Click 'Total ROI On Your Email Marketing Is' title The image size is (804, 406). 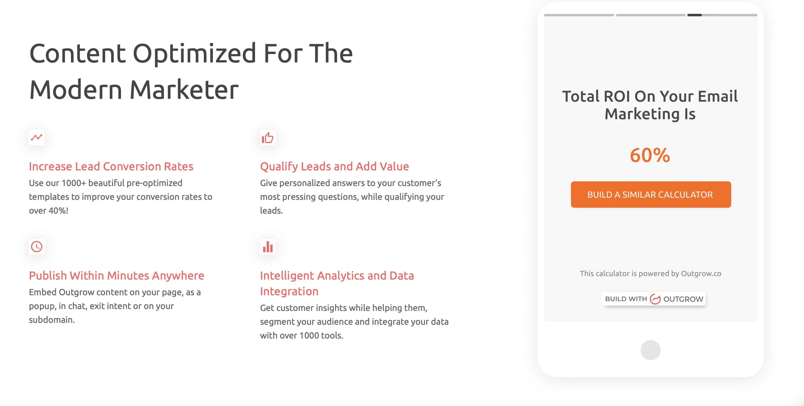pyautogui.click(x=650, y=105)
